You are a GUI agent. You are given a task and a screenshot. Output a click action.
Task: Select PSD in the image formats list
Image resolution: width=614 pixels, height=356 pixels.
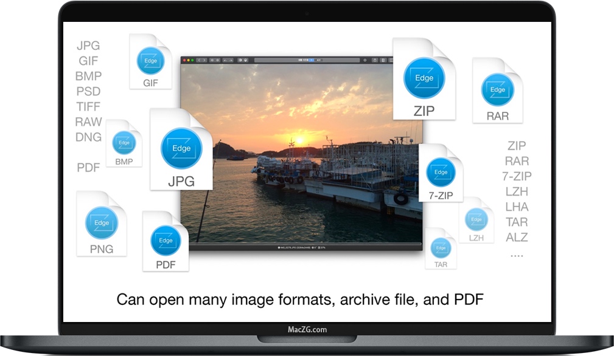88,91
